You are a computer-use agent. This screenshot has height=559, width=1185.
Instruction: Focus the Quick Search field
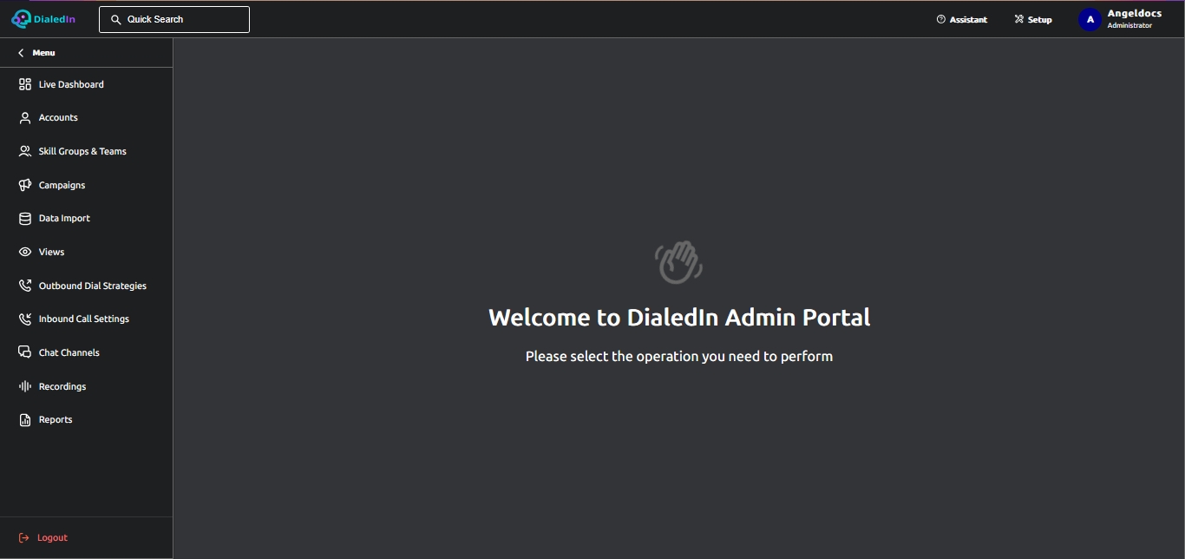[174, 19]
